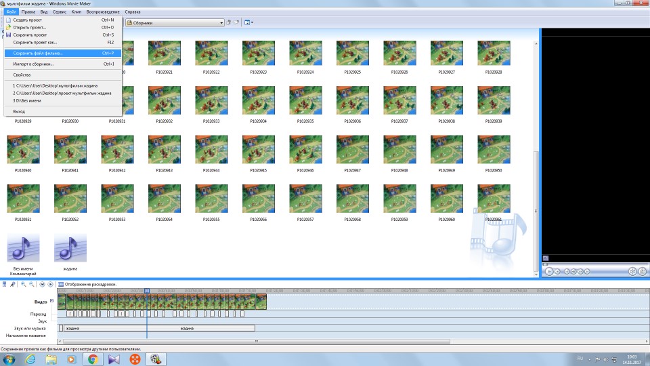Click the up one level icon next to Сборники
Image resolution: width=650 pixels, height=366 pixels.
(228, 22)
